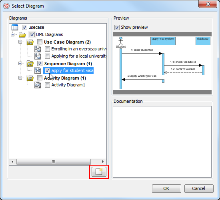The width and height of the screenshot is (220, 200).
Task: Select the 'Sequence Diagram (1)' label
Action: point(68,64)
